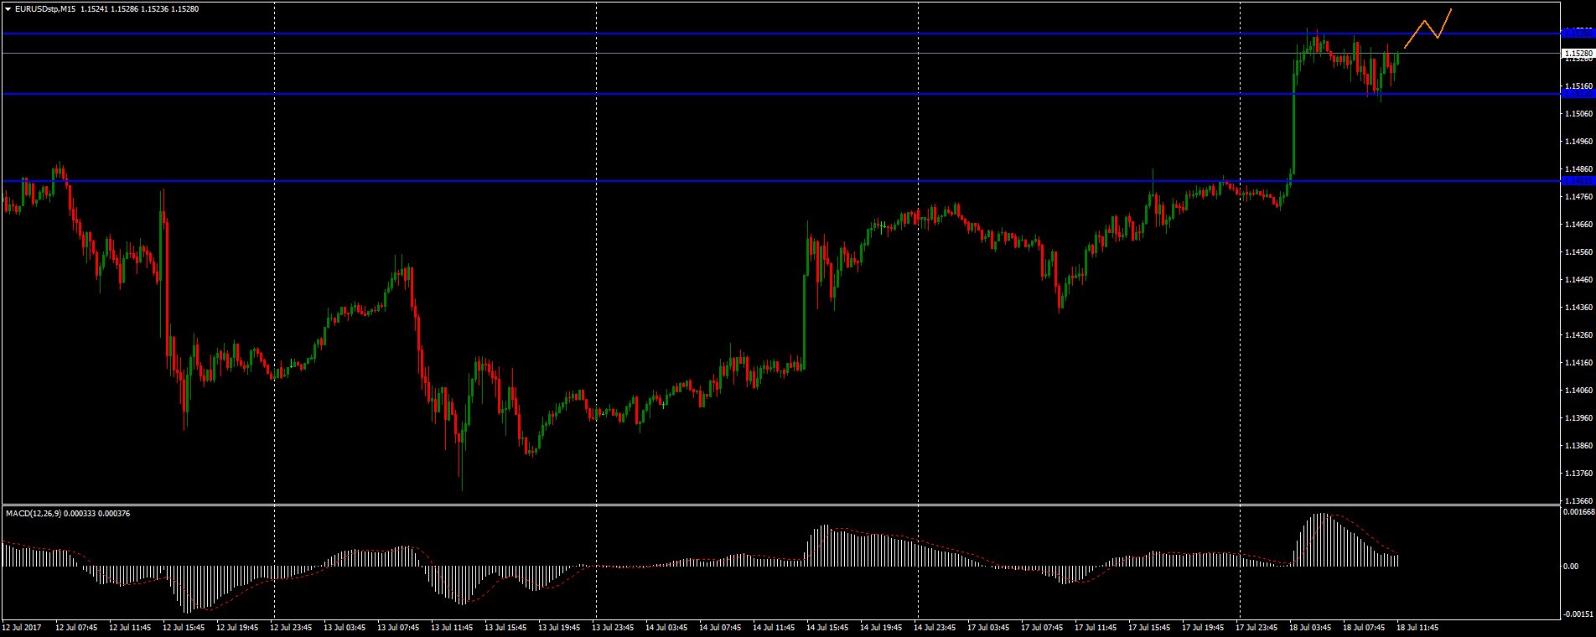The height and width of the screenshot is (637, 1596).
Task: Click the 1.14660 price scale value
Action: coord(1578,224)
